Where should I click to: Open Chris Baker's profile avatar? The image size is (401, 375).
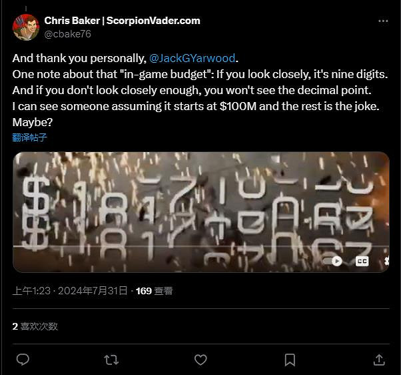click(x=25, y=27)
